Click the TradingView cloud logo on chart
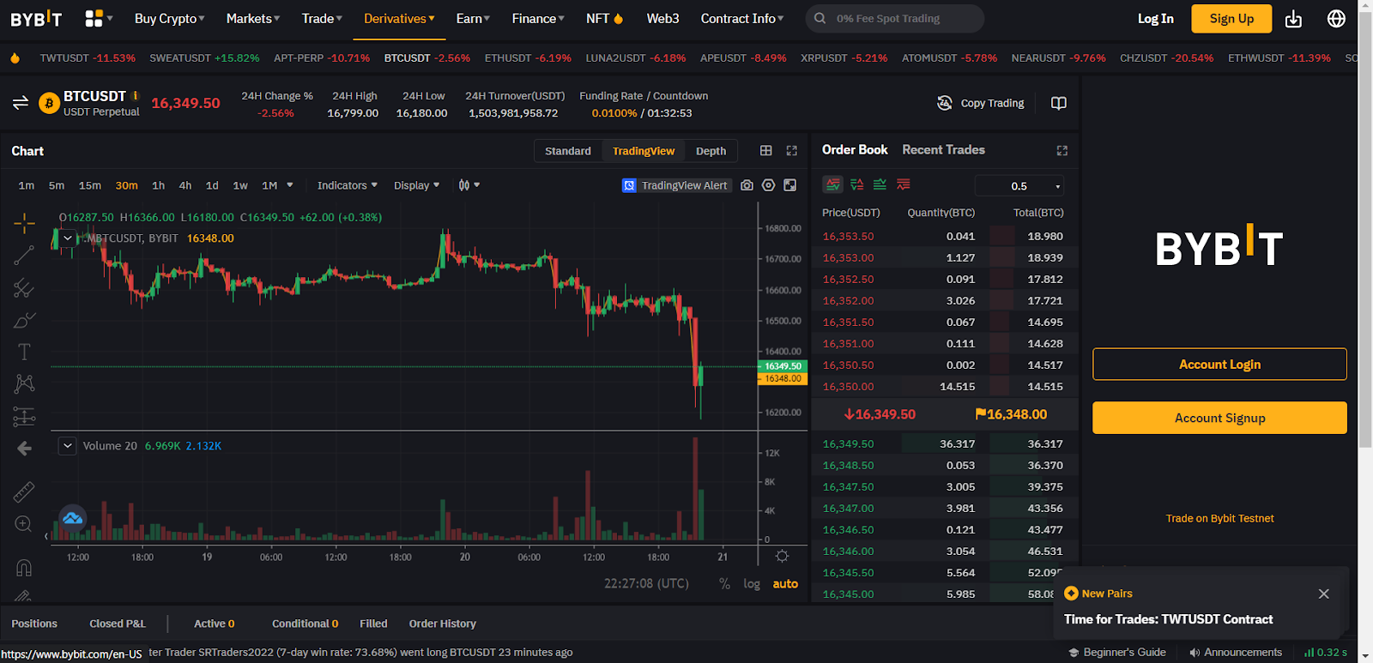The image size is (1373, 663). click(73, 518)
